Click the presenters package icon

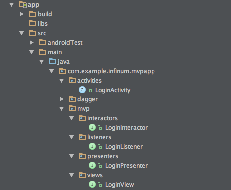pos(82,156)
